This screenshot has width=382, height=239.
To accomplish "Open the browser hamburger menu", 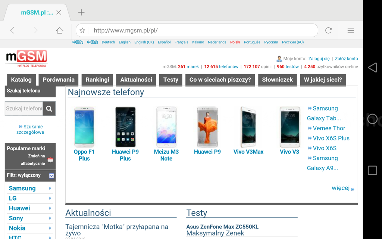I will pyautogui.click(x=351, y=31).
